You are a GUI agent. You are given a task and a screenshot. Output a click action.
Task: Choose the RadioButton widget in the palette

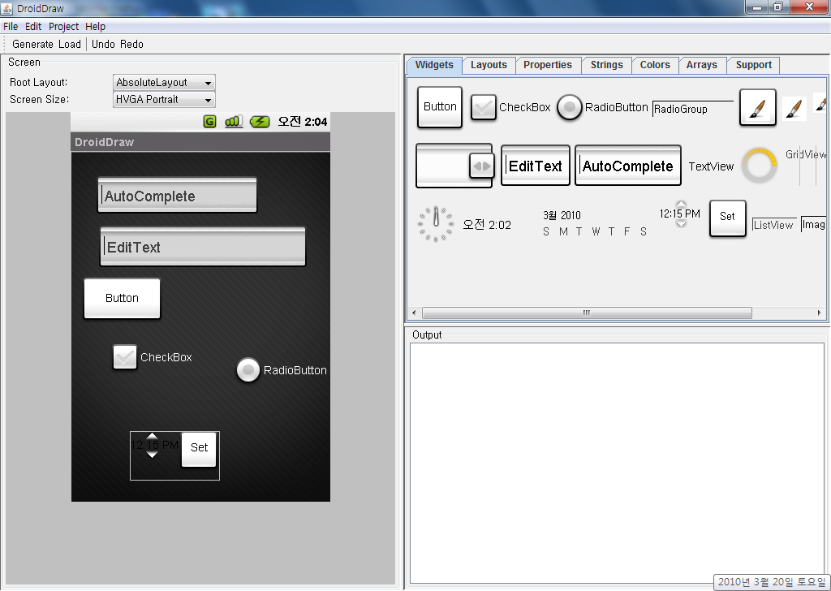tap(603, 107)
